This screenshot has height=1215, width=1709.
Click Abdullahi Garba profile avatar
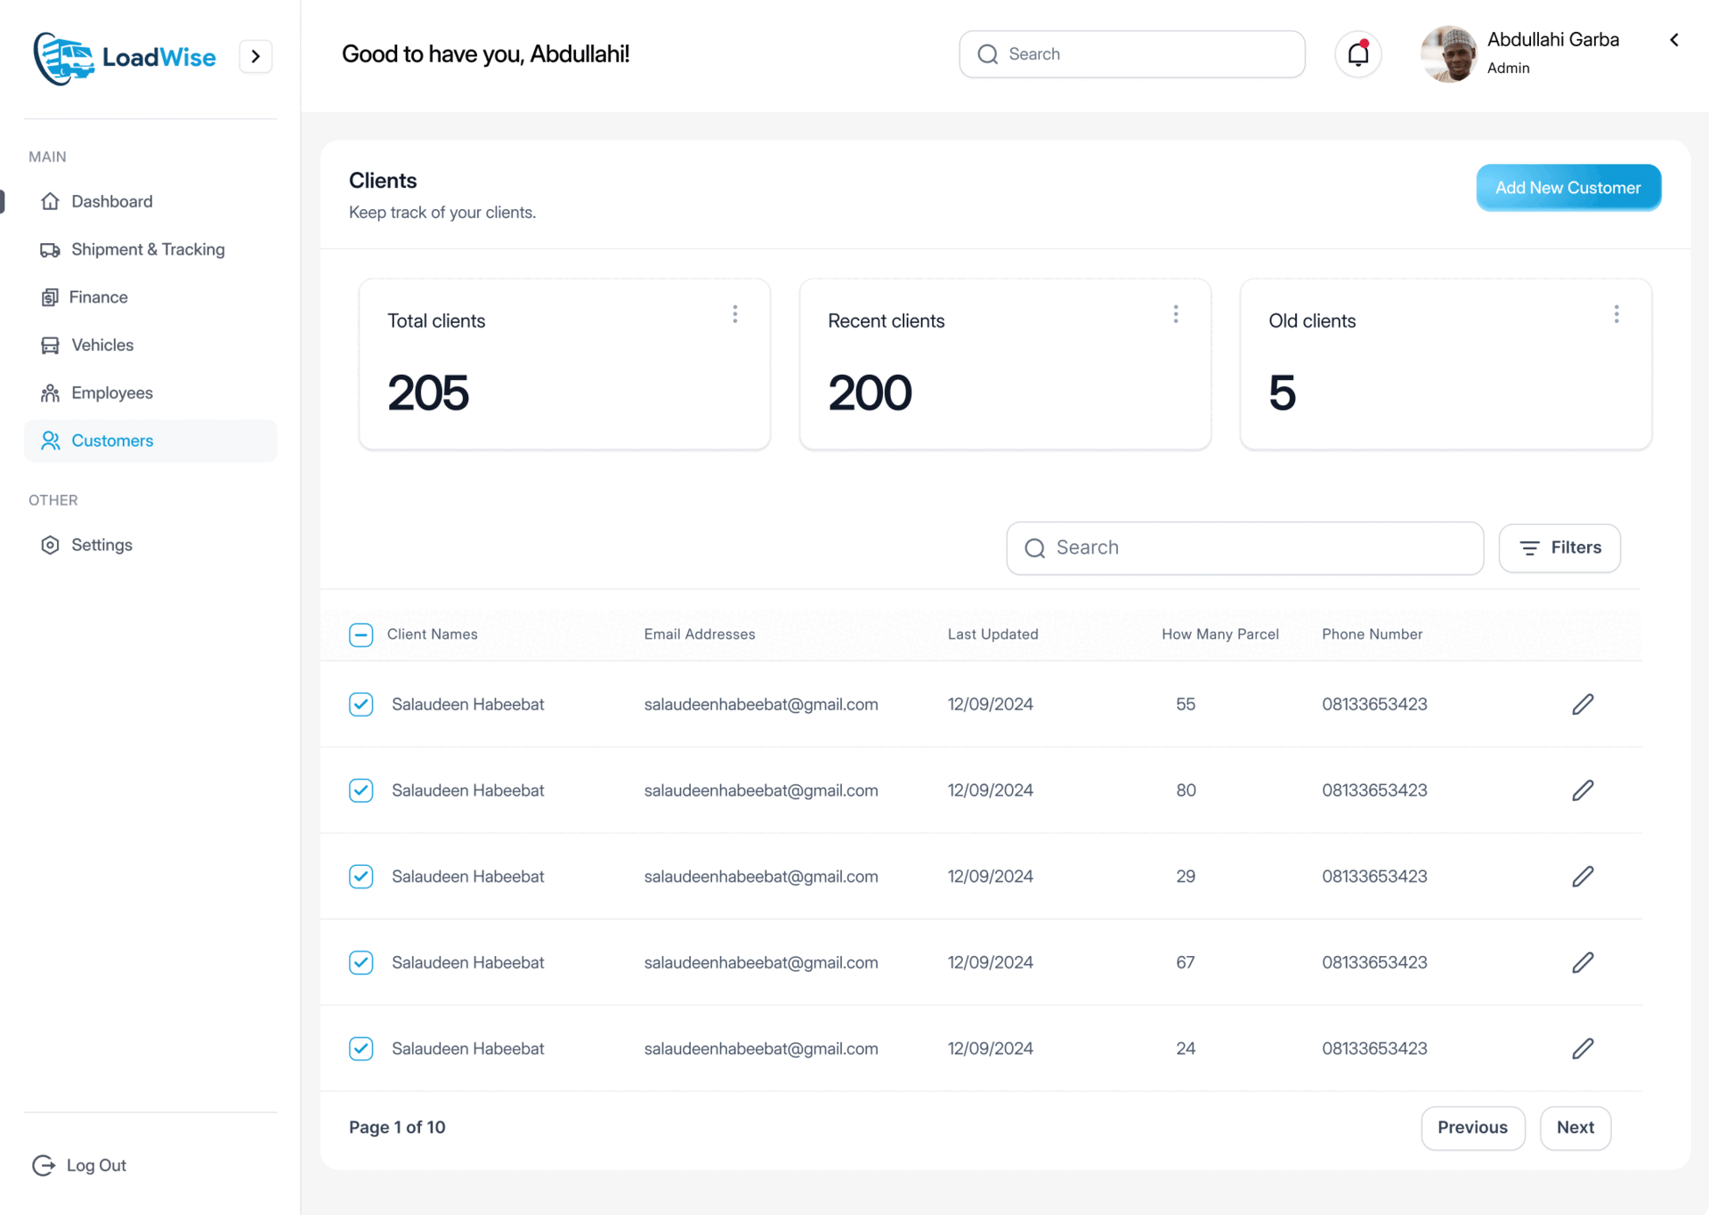(1449, 54)
